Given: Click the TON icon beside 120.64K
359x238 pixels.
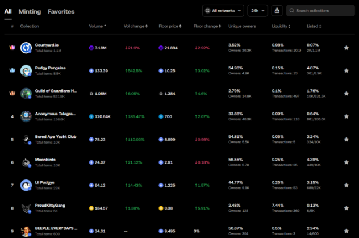Looking at the screenshot, I should 91,116.
